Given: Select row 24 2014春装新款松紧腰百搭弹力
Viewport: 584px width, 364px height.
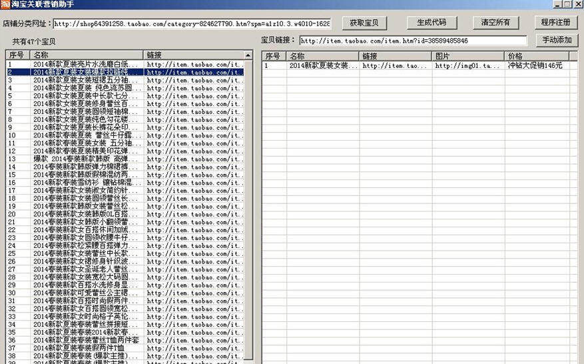Looking at the screenshot, I should [x=125, y=245].
